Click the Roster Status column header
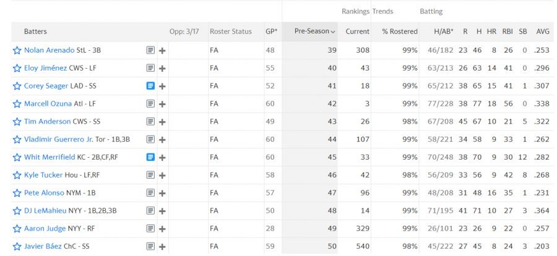 click(x=231, y=32)
